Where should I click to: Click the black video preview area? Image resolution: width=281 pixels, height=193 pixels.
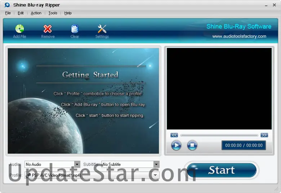pos(219,89)
